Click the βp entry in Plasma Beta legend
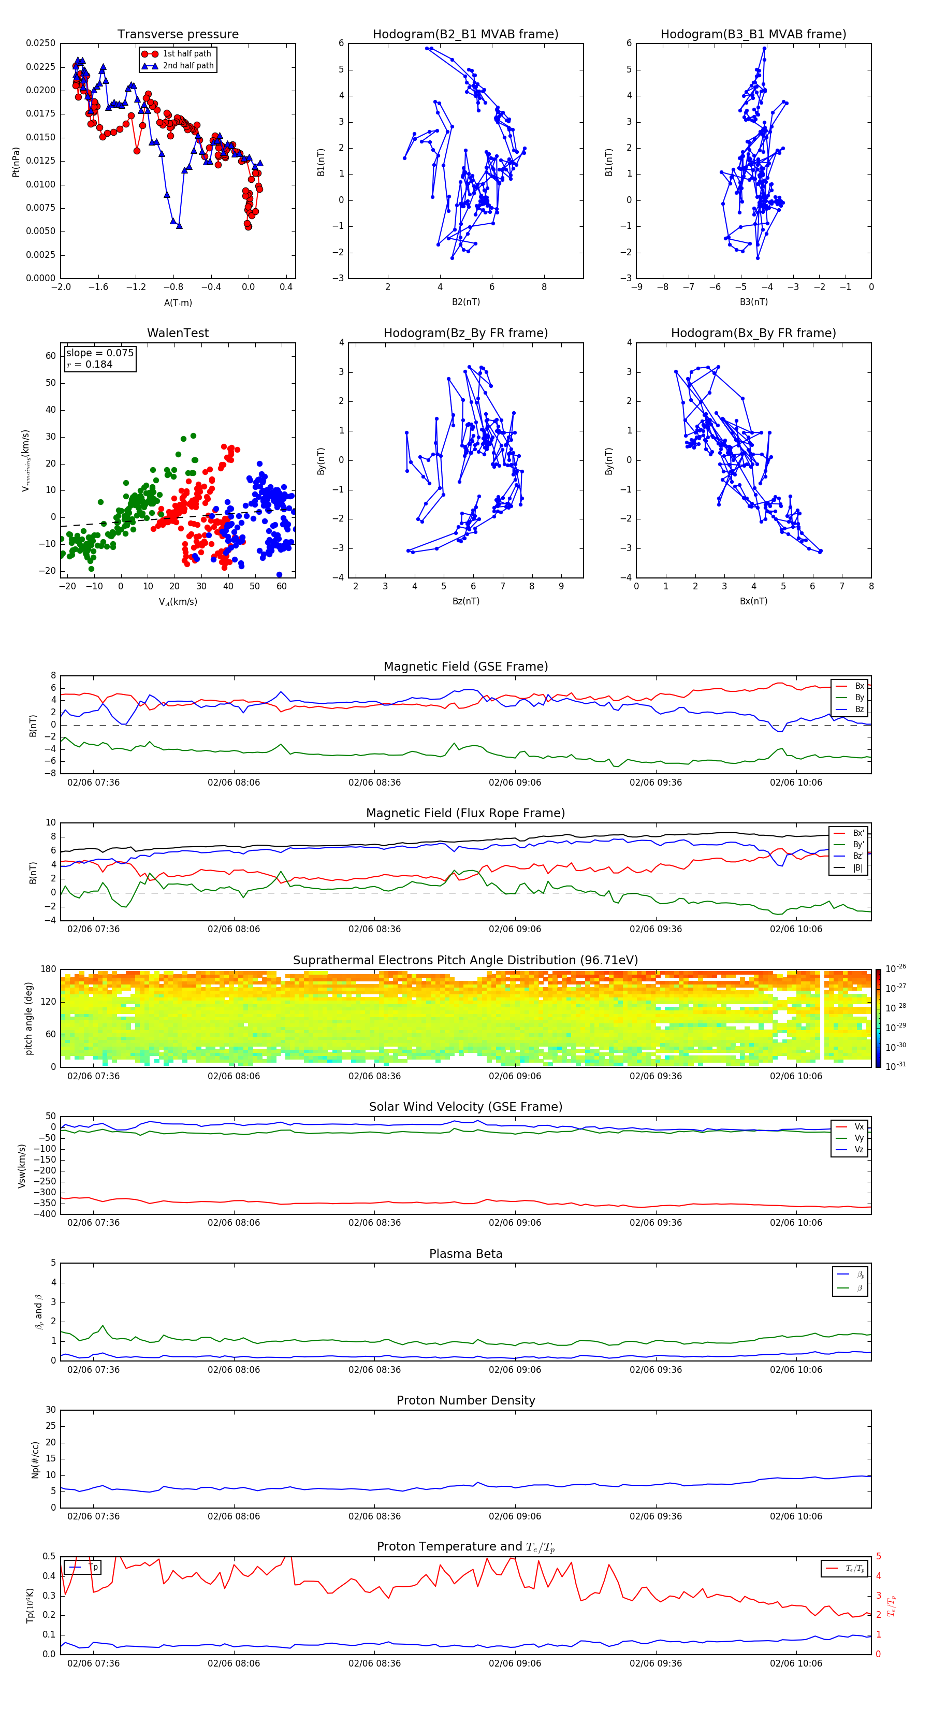This screenshot has height=1709, width=932. click(x=851, y=1274)
